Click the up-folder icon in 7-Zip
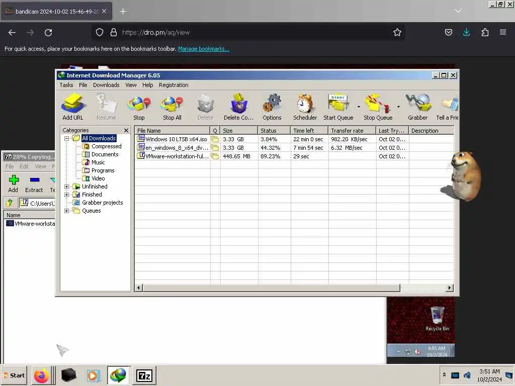The image size is (515, 386). [x=10, y=203]
